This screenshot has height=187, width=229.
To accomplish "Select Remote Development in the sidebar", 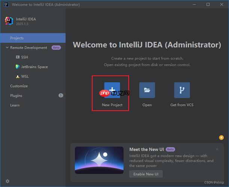I will 28,47.
